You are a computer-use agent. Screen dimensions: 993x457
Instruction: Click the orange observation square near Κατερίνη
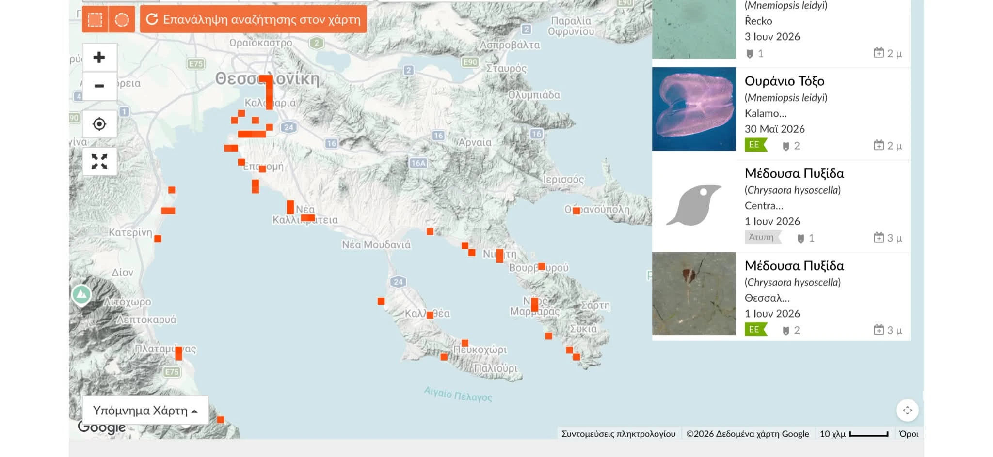(158, 239)
